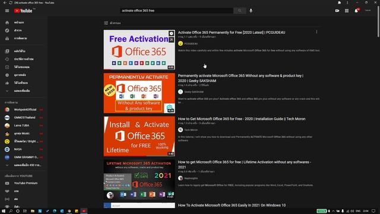Click the YouTube logo
Viewport: 380px width, 214px height.
(23, 11)
